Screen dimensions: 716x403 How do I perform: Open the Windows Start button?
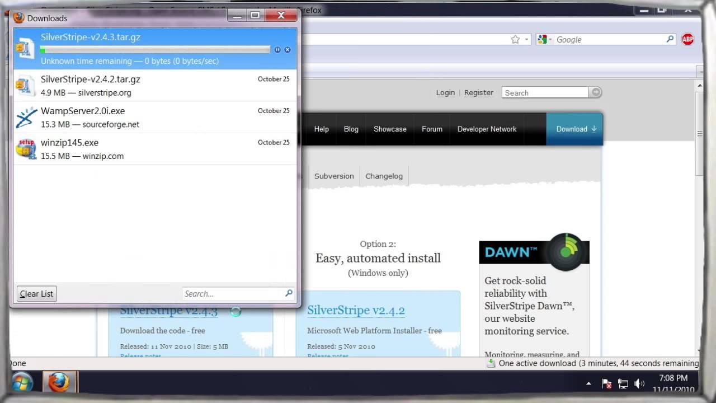22,382
